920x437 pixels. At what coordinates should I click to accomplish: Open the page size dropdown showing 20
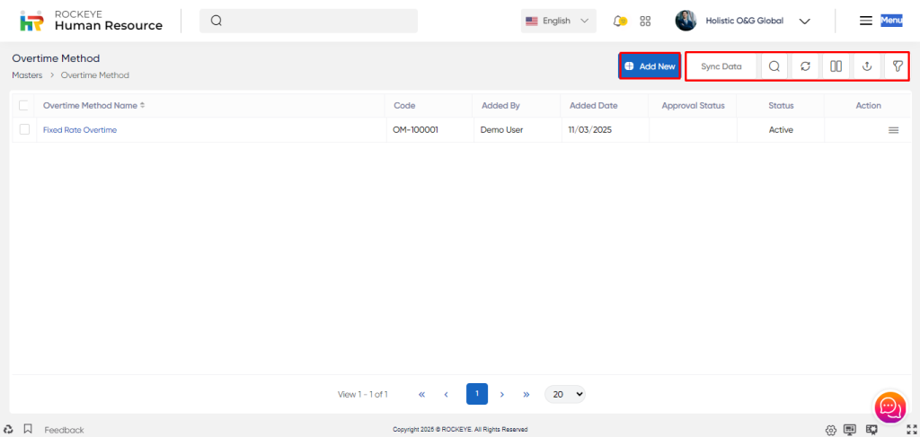(x=564, y=394)
